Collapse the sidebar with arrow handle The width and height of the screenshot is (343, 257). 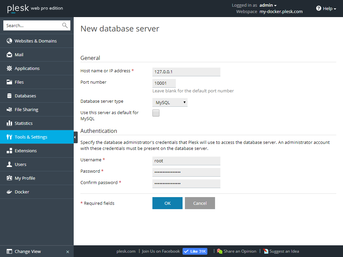click(x=75, y=137)
